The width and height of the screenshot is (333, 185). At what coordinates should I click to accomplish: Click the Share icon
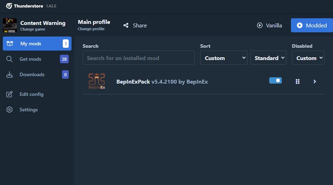pyautogui.click(x=126, y=25)
